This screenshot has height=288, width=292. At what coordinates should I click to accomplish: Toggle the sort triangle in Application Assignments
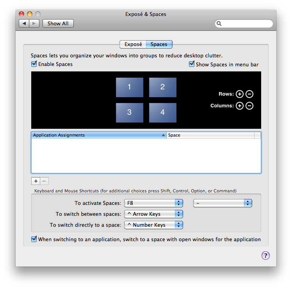click(163, 135)
